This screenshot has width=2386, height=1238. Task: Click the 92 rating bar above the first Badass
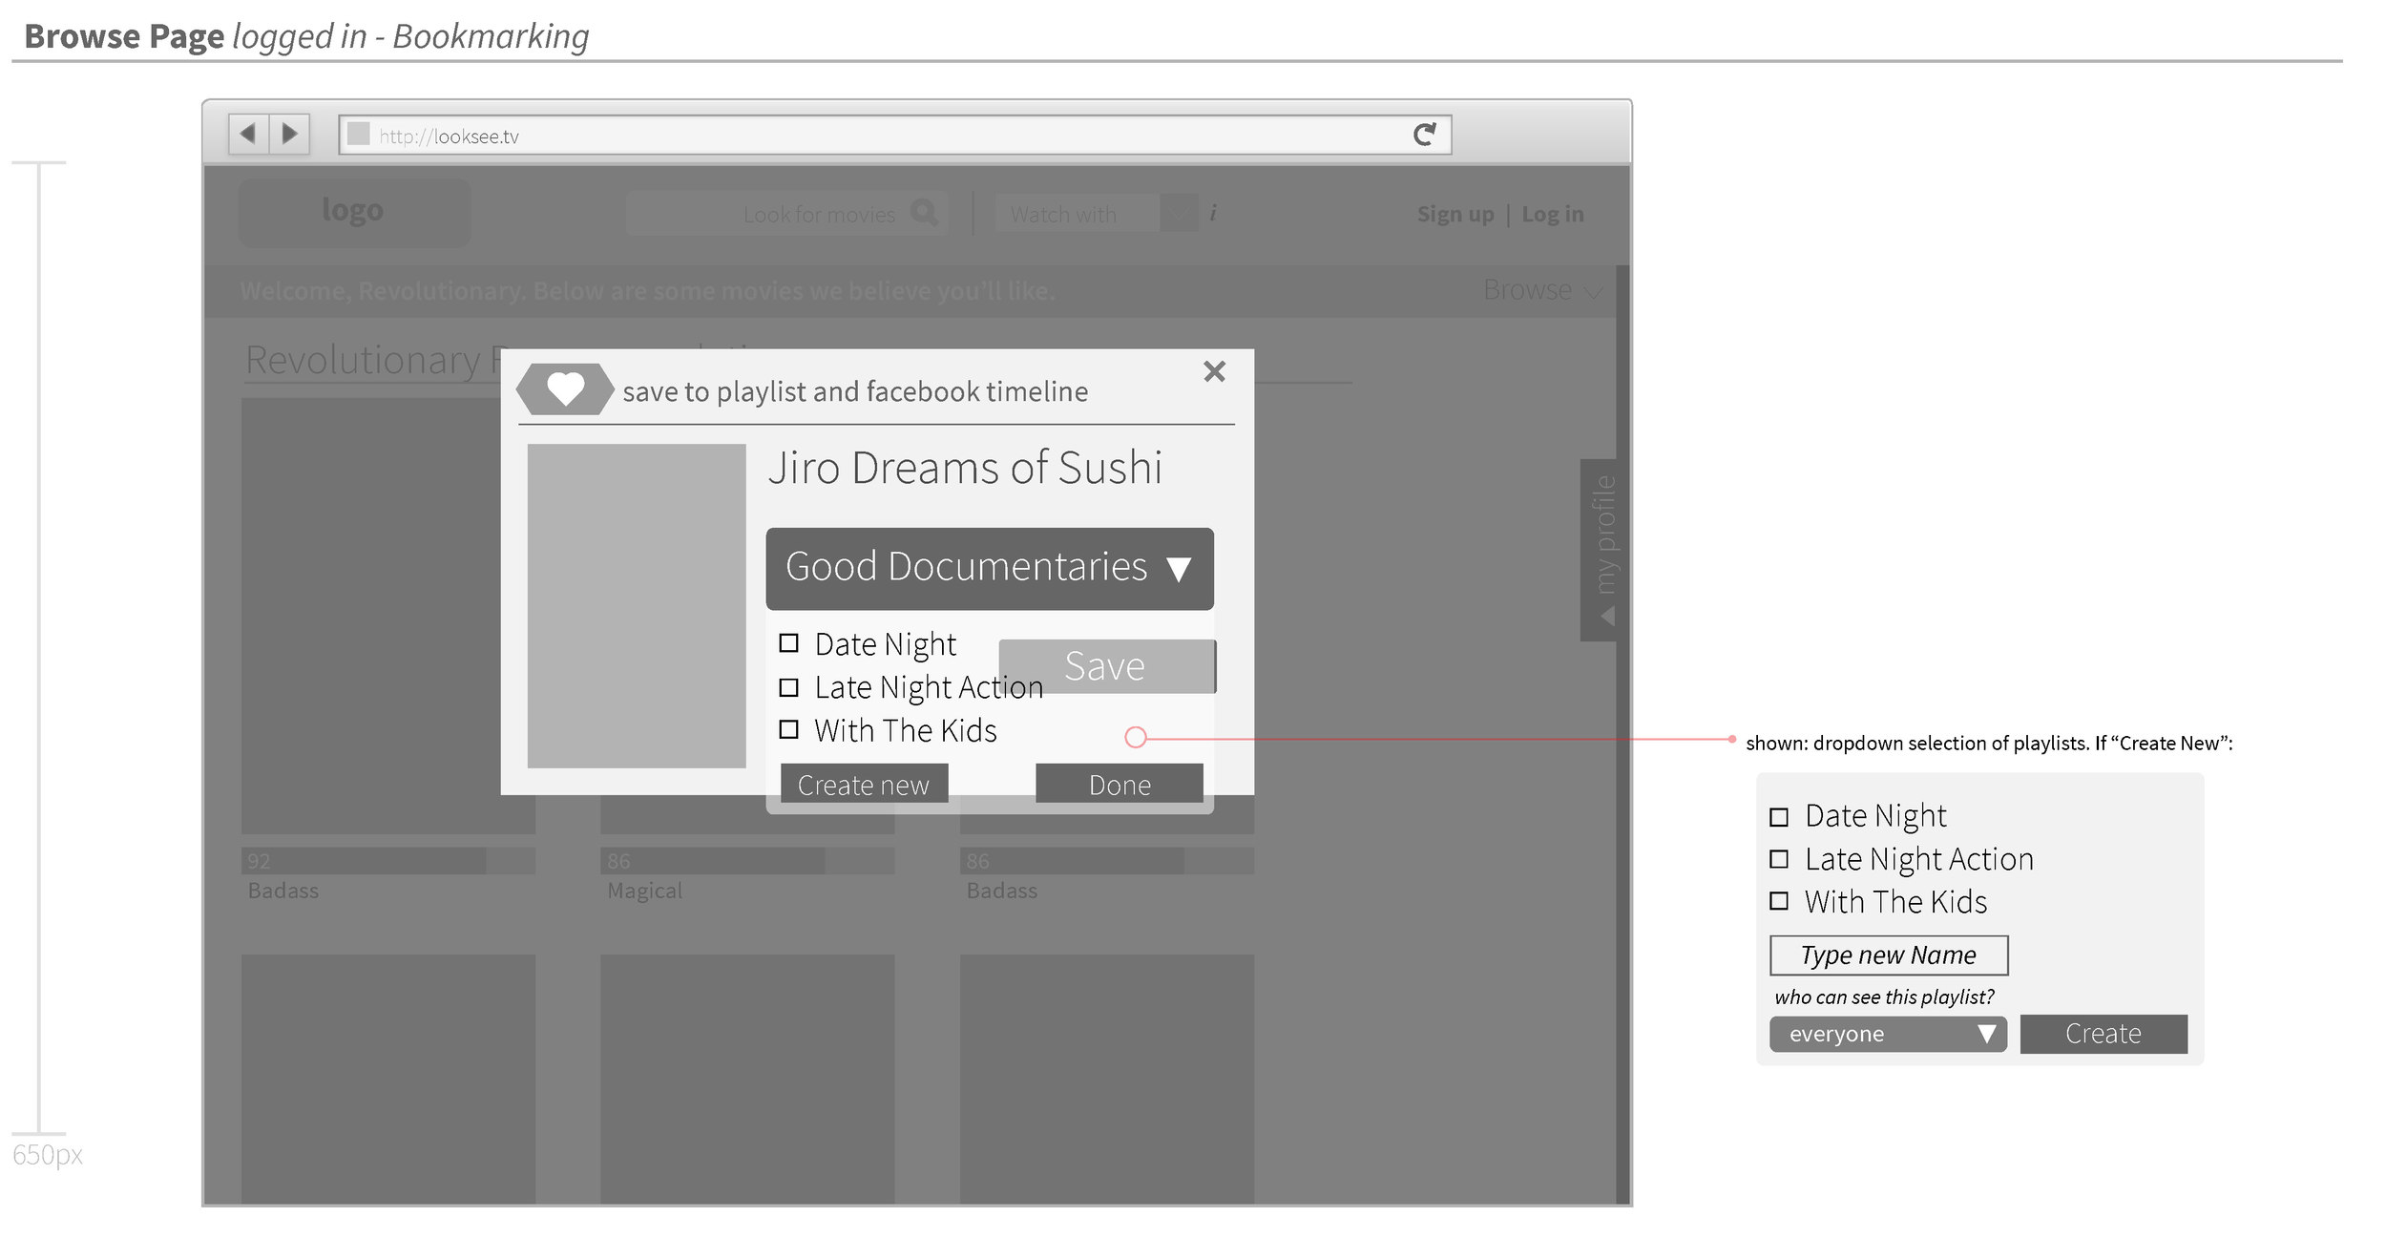[388, 861]
